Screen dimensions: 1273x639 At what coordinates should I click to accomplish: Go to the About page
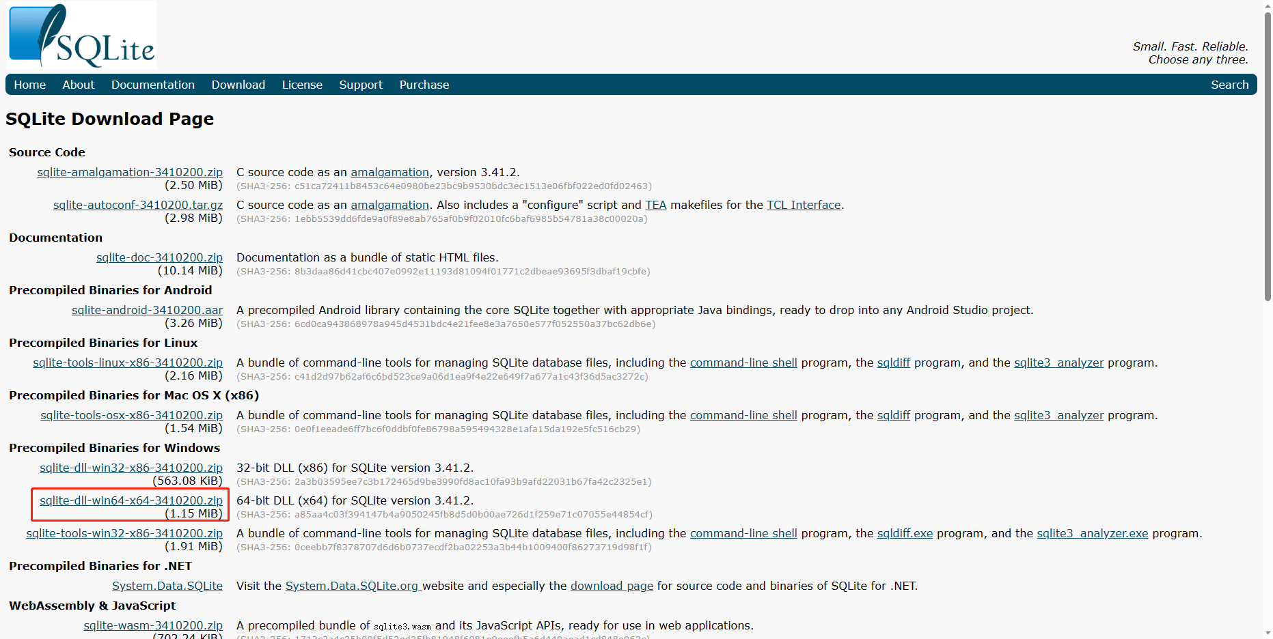(x=79, y=85)
